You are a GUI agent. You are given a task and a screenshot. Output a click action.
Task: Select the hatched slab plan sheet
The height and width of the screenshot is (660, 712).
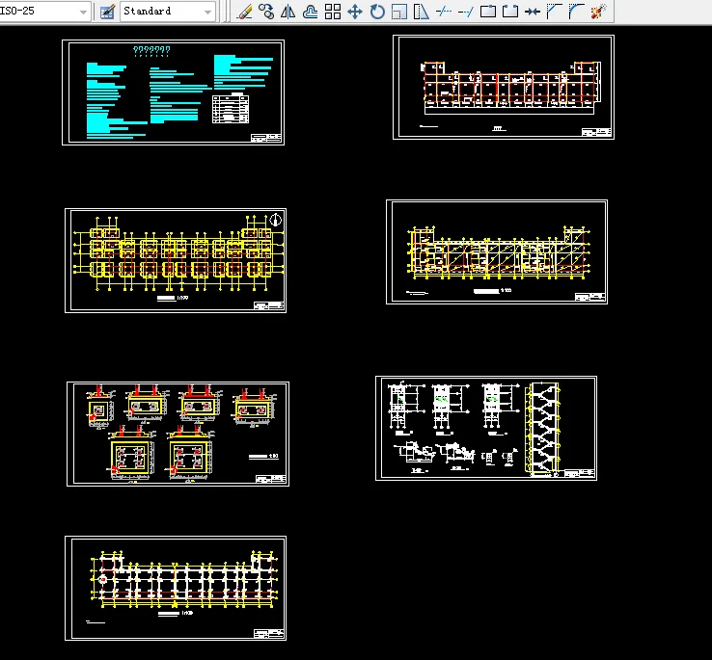(x=497, y=251)
